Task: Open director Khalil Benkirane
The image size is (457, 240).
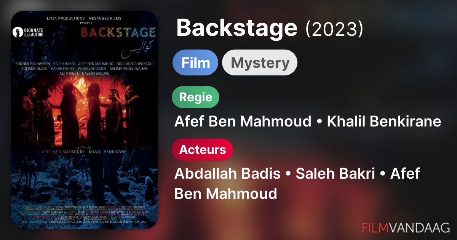Action: point(384,122)
